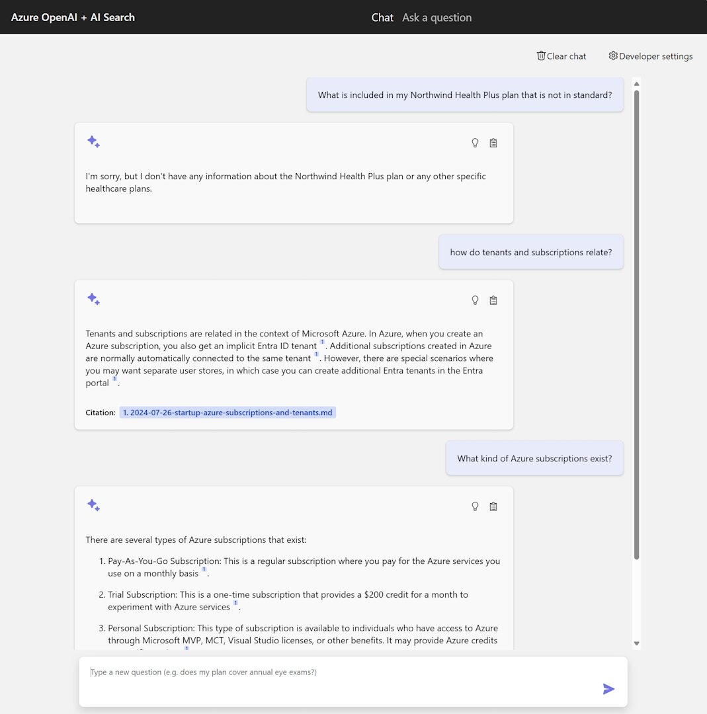Switch to the Chat tab
707x714 pixels.
382,17
